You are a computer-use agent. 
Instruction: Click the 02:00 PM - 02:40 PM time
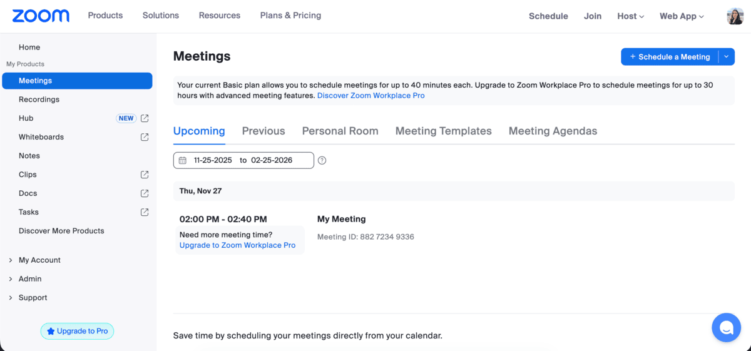point(223,219)
